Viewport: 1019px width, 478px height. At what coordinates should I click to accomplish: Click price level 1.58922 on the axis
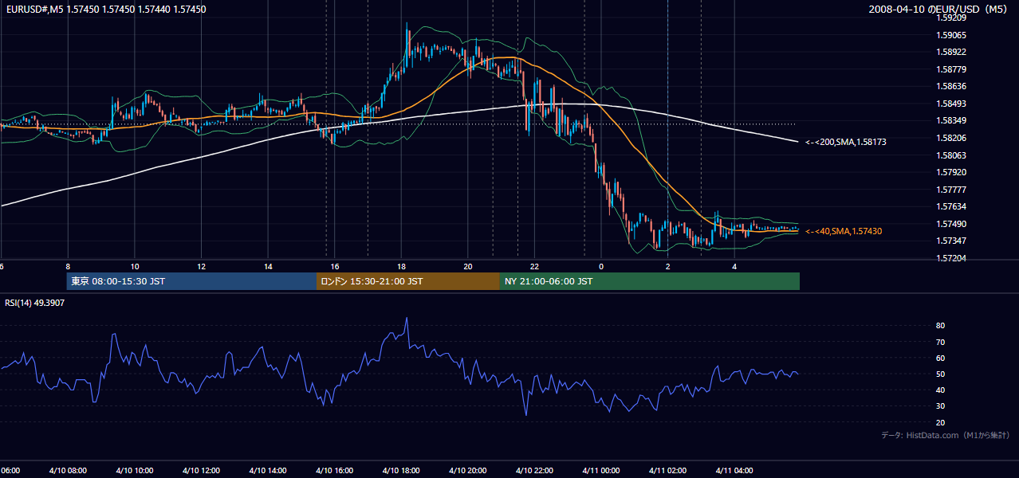pyautogui.click(x=950, y=52)
